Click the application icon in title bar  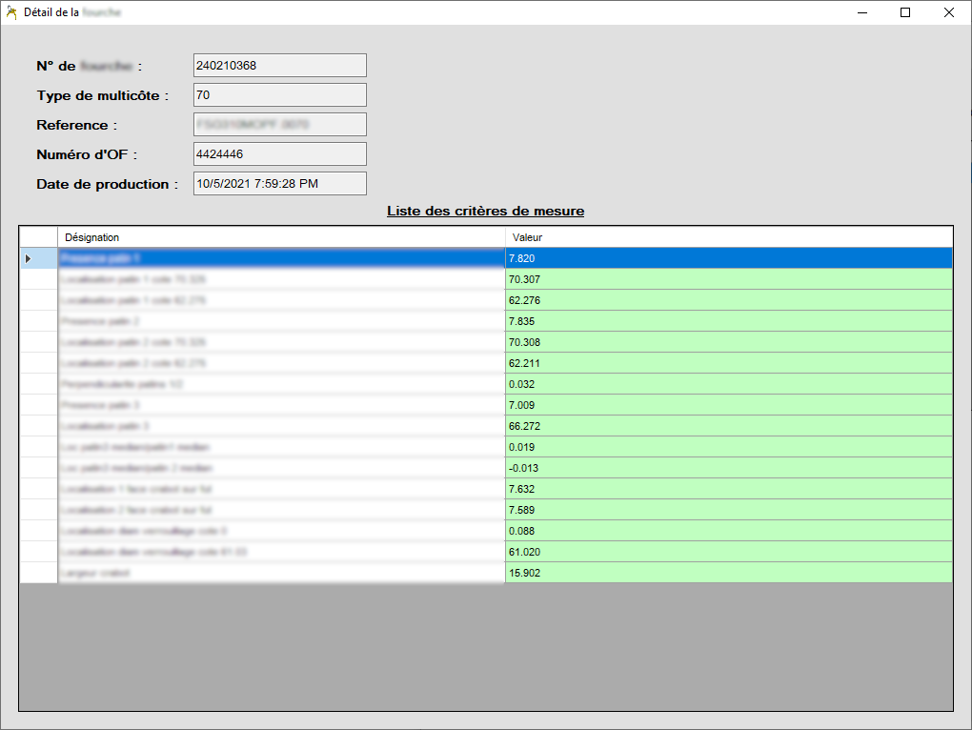click(11, 12)
